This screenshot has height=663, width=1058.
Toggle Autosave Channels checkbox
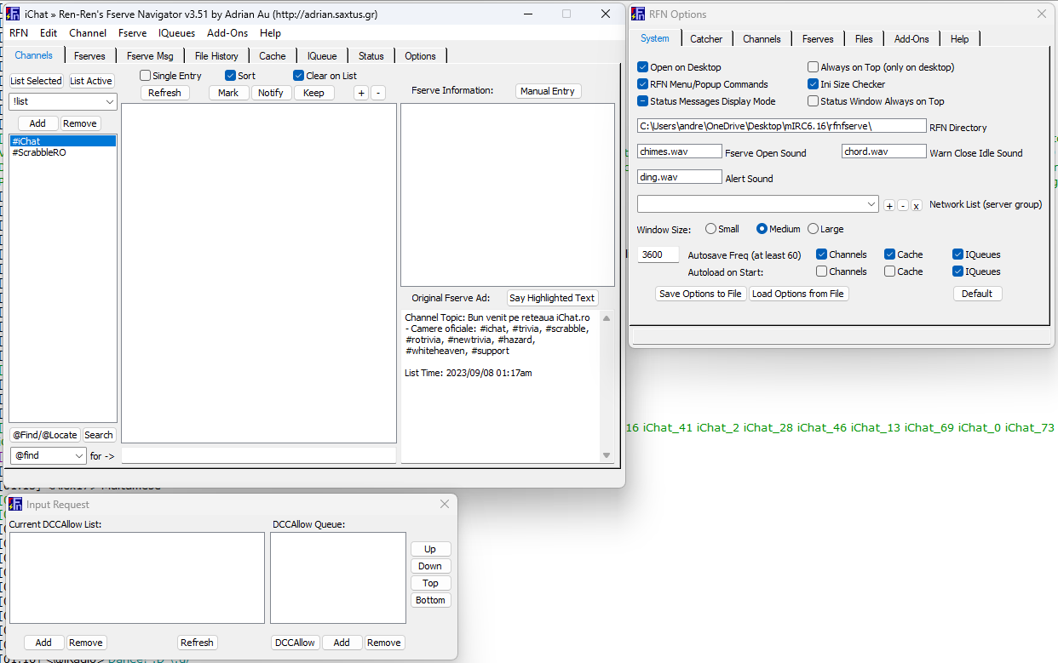tap(822, 254)
